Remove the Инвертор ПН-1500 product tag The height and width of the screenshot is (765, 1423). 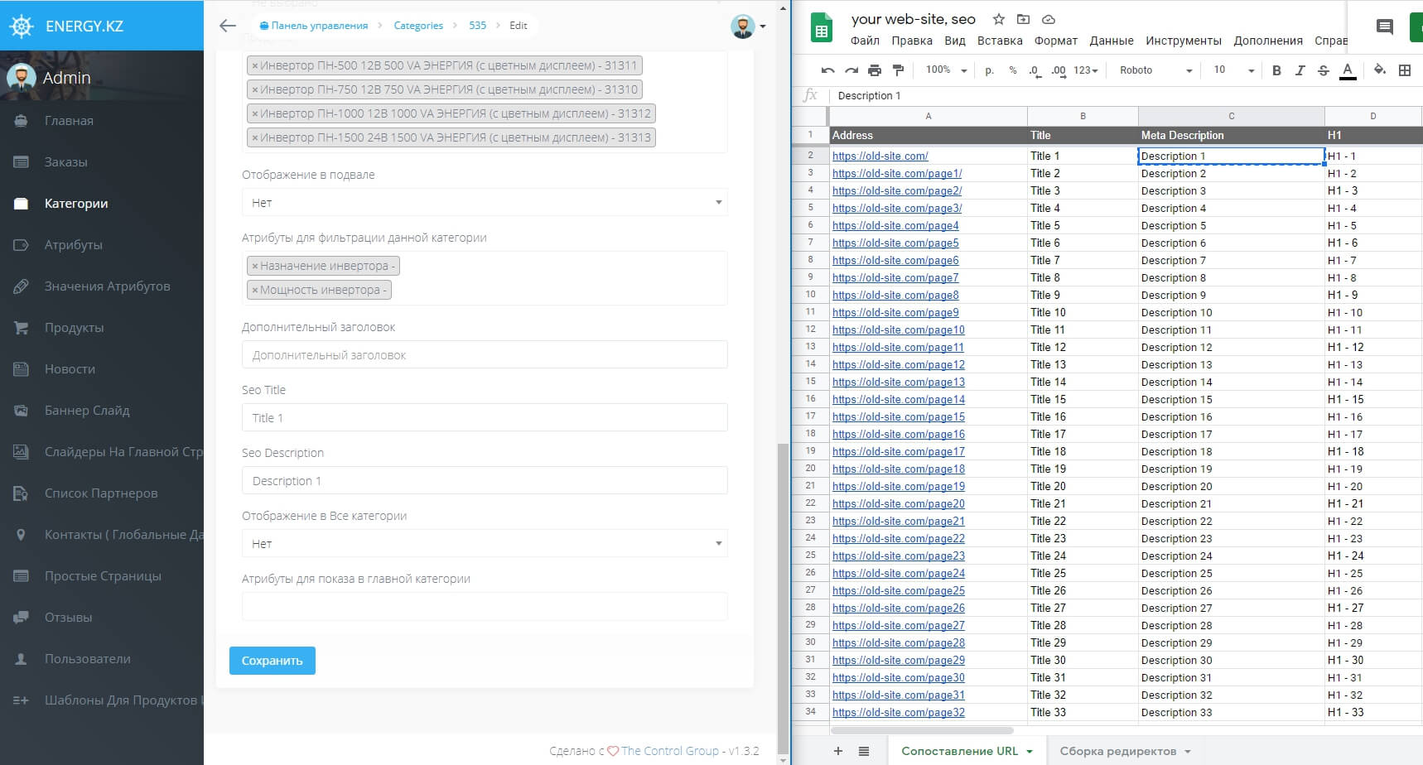[x=255, y=137]
